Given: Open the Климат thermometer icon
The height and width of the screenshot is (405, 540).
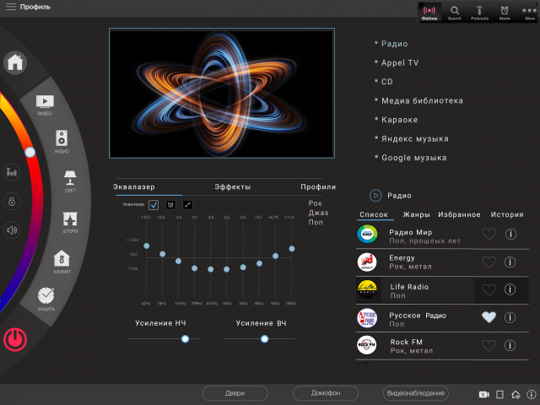Looking at the screenshot, I should click(62, 258).
